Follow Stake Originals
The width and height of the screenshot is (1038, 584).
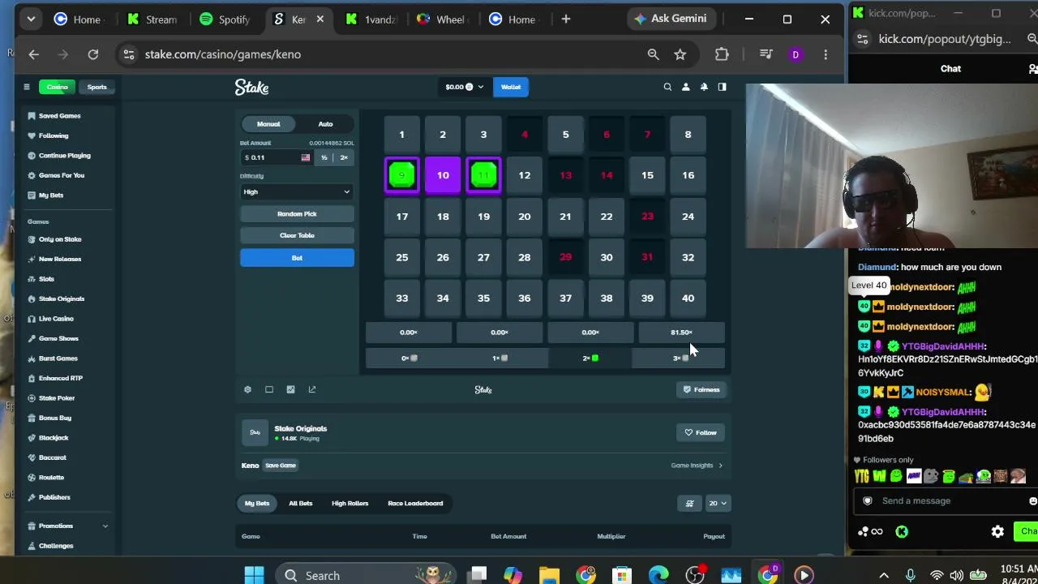coord(701,432)
